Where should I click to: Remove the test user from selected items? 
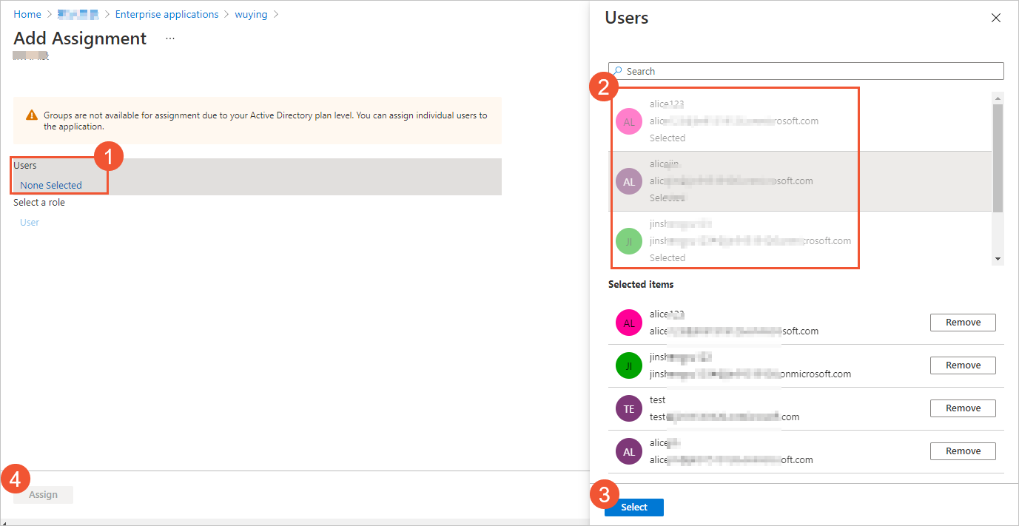point(963,408)
